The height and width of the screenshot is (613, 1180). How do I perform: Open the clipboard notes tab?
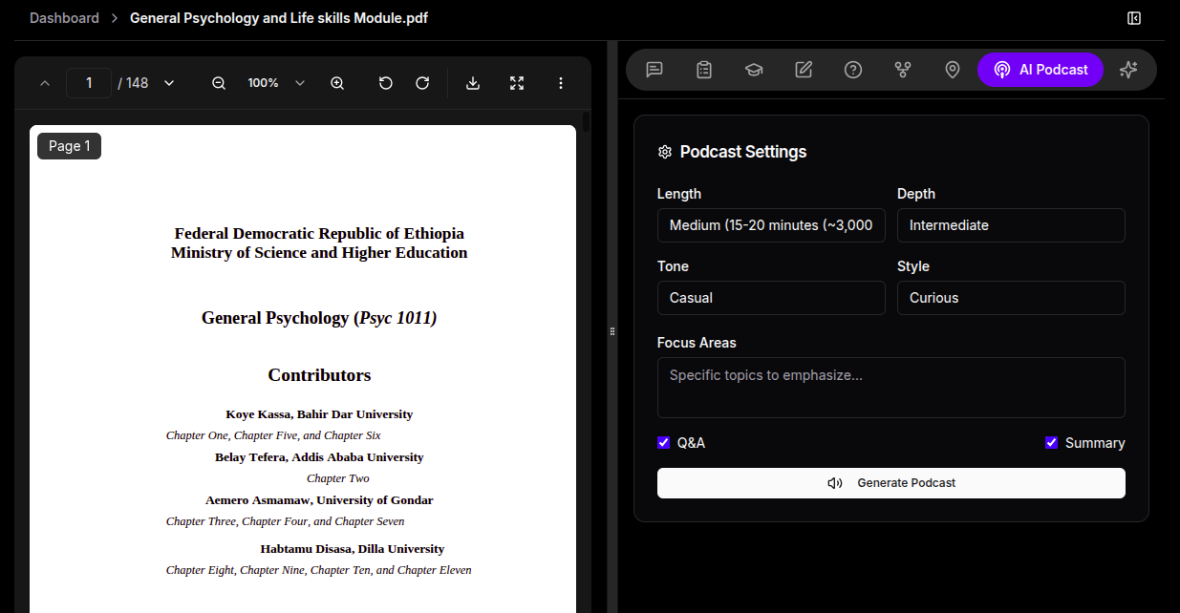(x=704, y=70)
